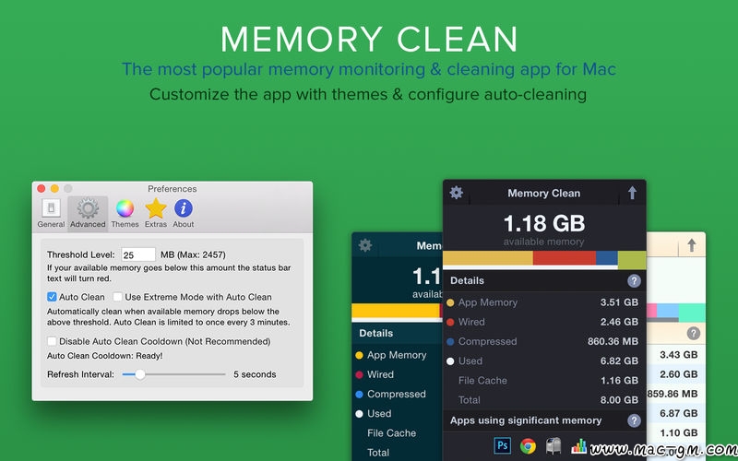The height and width of the screenshot is (461, 738).
Task: Click the blue Compressed bar segment
Action: tap(607, 258)
